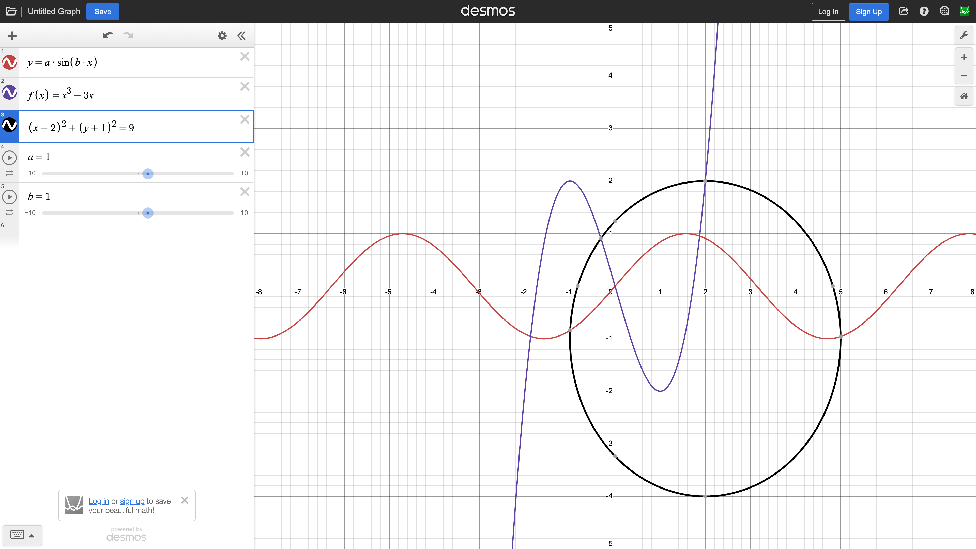Screen dimensions: 976x549
Task: Edit the lower limit −10 of slider b
Action: (30, 212)
